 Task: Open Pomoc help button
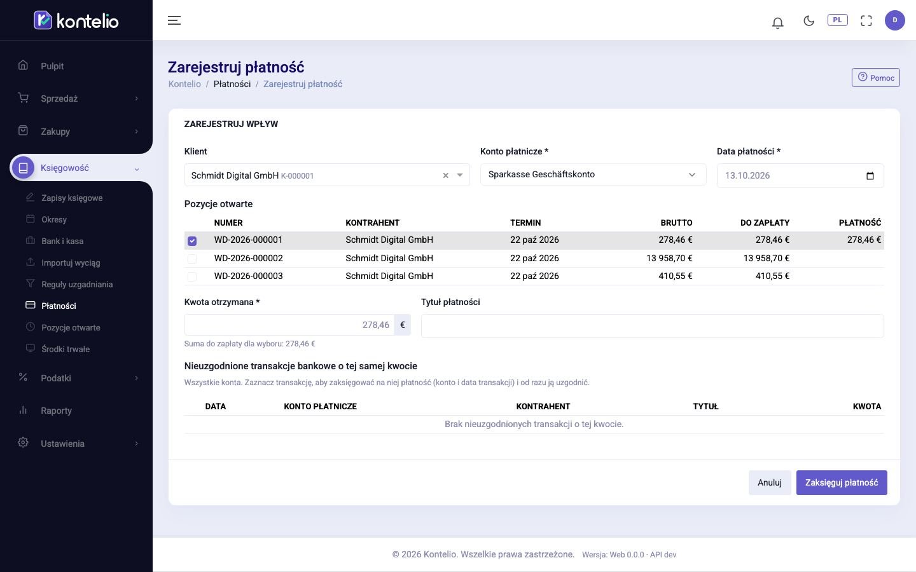click(x=876, y=78)
